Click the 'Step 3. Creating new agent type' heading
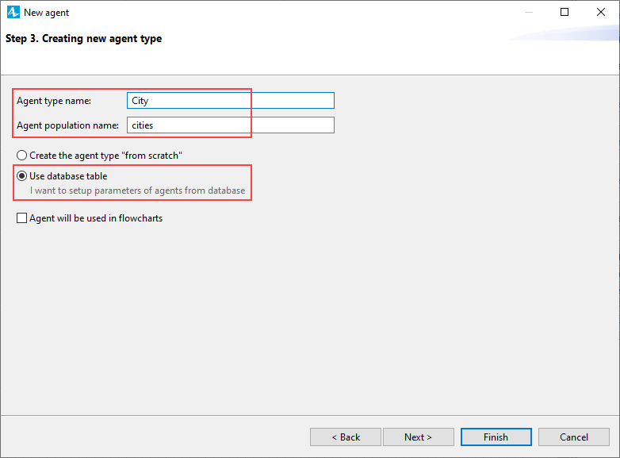The image size is (620, 458). [x=83, y=39]
